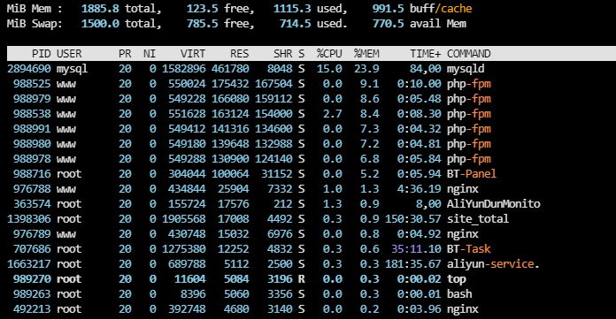
Task: Select the BT-Task command name
Action: click(469, 249)
